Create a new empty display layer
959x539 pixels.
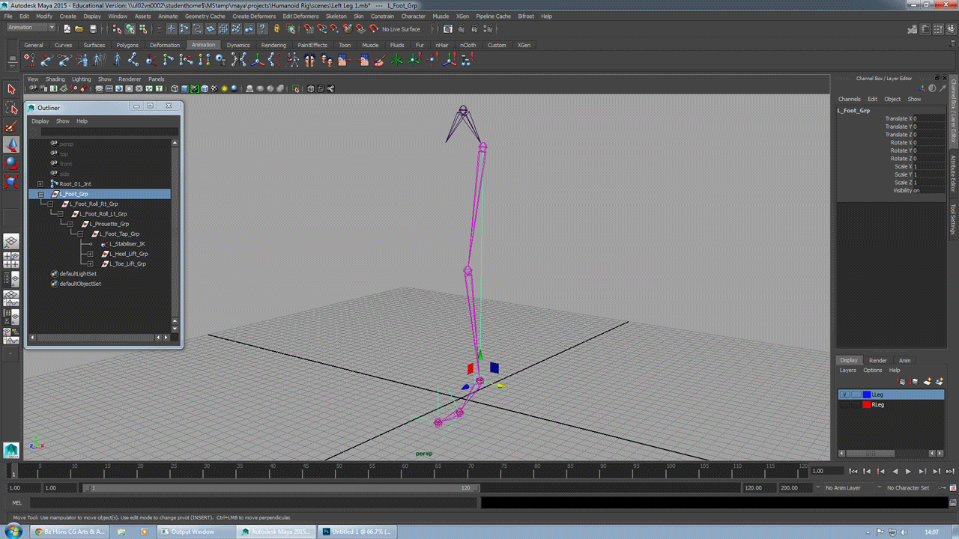click(928, 382)
